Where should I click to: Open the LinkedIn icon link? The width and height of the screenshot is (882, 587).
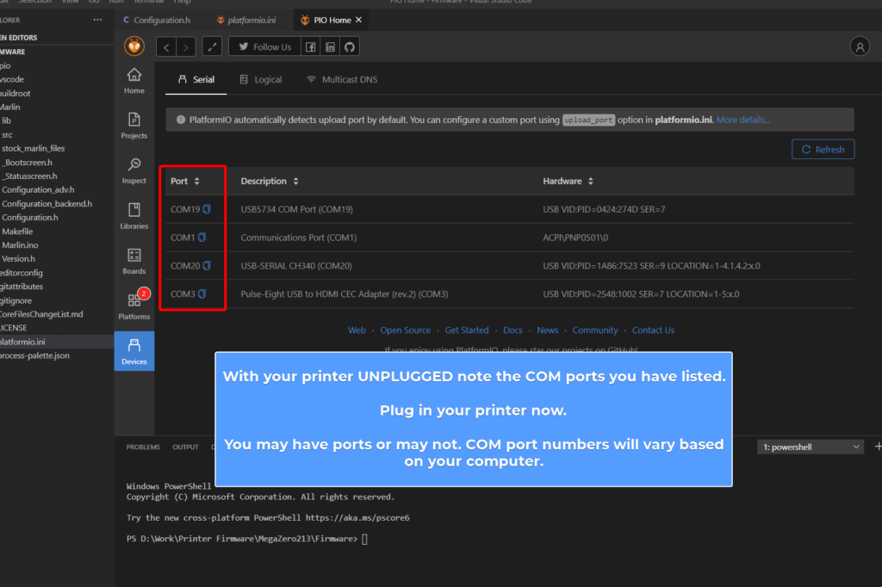point(330,47)
